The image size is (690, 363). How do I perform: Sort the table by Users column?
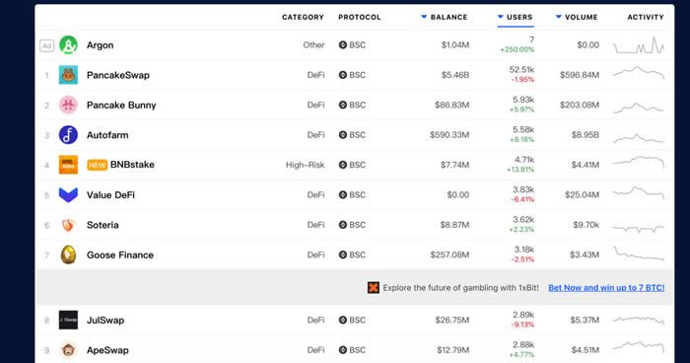click(515, 17)
